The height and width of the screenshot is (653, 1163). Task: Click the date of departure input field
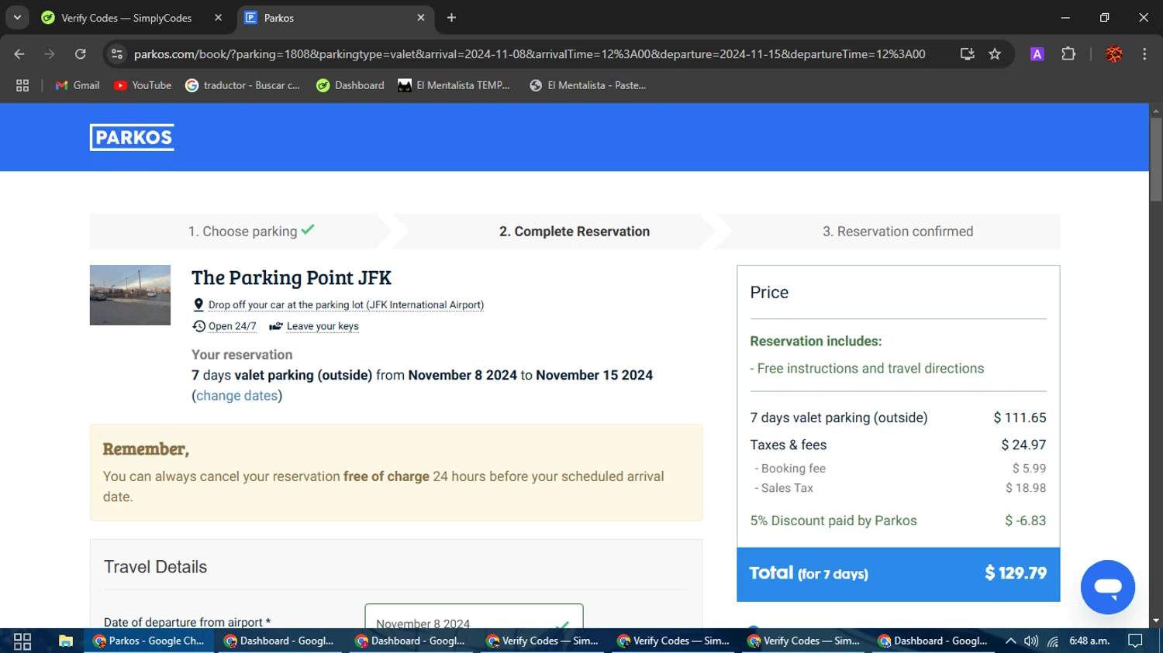474,617
